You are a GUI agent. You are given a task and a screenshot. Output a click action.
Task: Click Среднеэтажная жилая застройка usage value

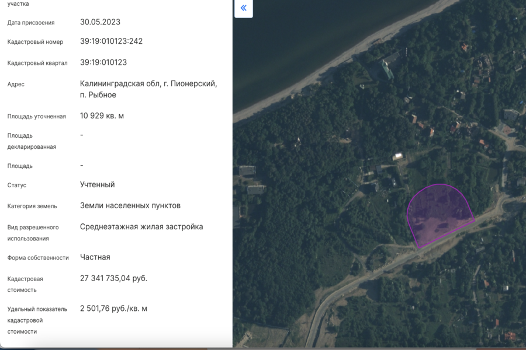(141, 226)
